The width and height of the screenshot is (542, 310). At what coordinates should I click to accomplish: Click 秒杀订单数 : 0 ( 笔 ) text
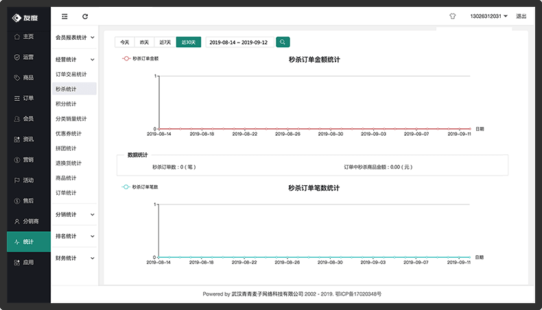[174, 167]
